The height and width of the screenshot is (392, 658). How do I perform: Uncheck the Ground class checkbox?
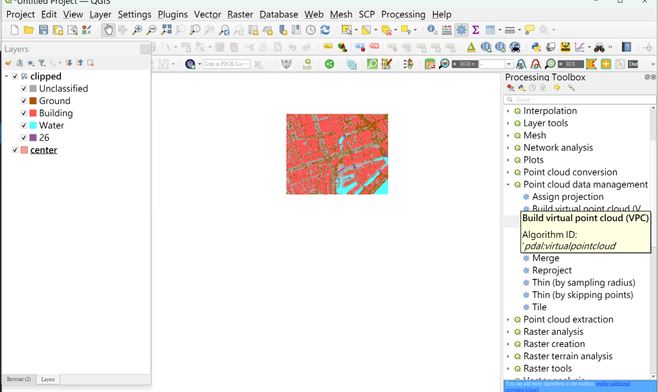tap(24, 101)
